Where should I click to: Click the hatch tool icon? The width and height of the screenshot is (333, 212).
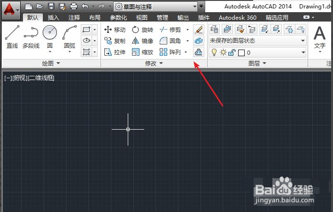click(86, 51)
